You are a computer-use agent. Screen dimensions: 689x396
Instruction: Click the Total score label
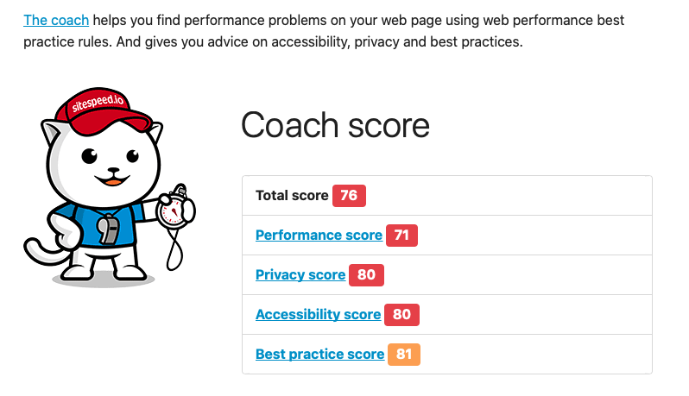pos(292,196)
